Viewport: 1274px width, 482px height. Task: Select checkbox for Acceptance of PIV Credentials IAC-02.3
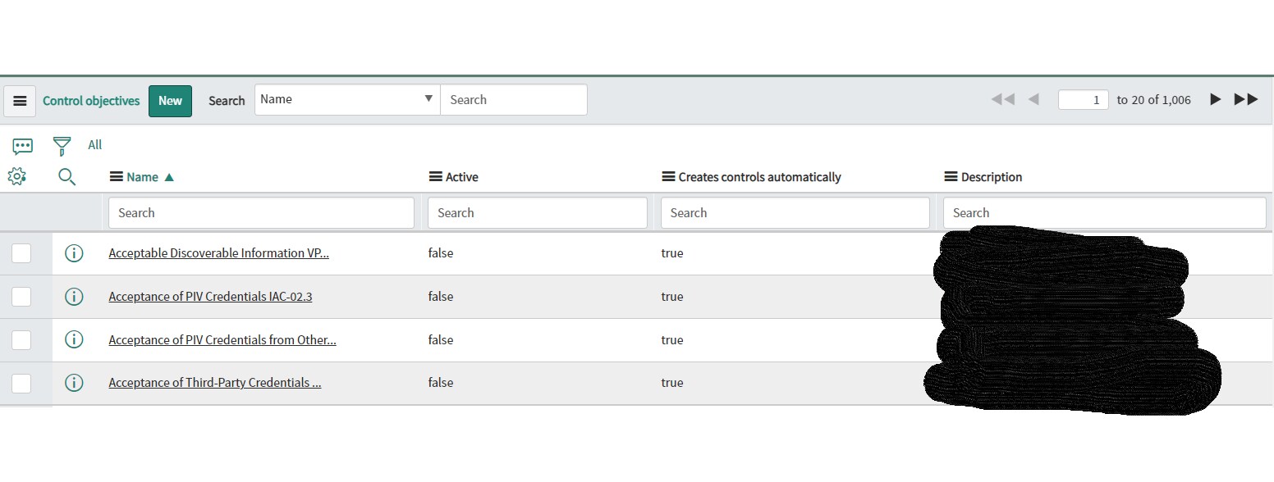21,296
